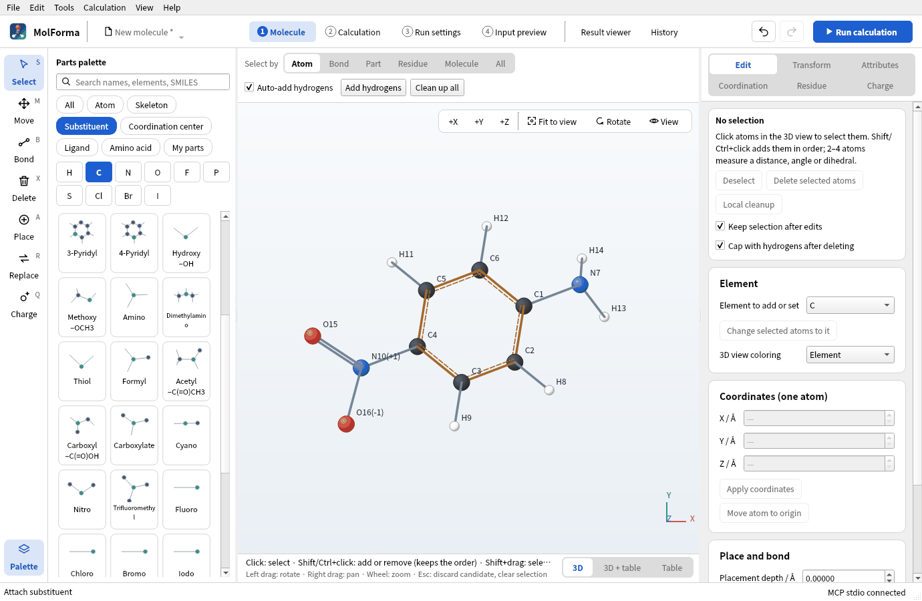Select the Charge tool

coord(24,305)
